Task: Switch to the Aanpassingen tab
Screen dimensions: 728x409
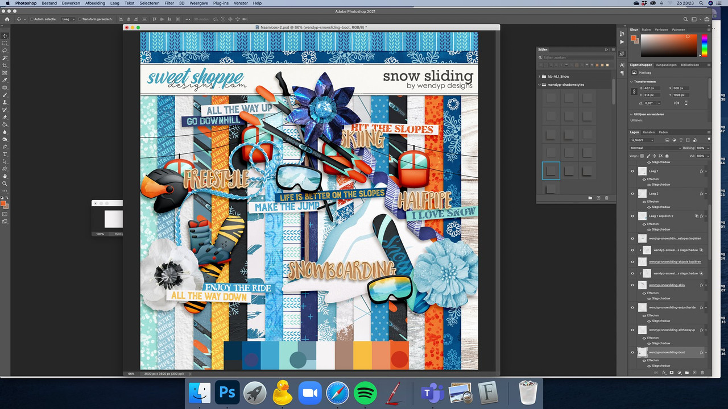Action: [667, 65]
